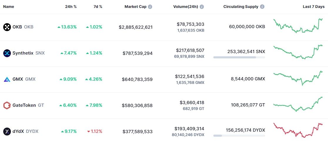Sort by the 24h % column header
328x144 pixels.
click(x=71, y=7)
